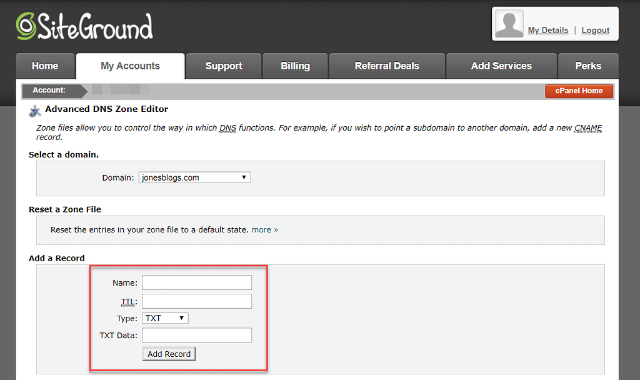
Task: Click the Logout link
Action: 595,30
